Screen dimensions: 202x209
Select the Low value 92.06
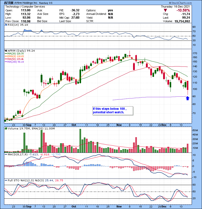(x=26, y=17)
